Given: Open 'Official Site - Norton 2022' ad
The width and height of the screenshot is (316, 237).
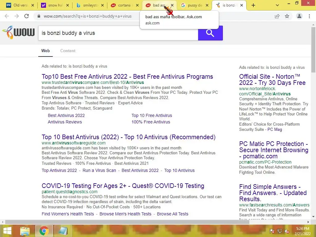Looking at the screenshot, I should tap(272, 80).
